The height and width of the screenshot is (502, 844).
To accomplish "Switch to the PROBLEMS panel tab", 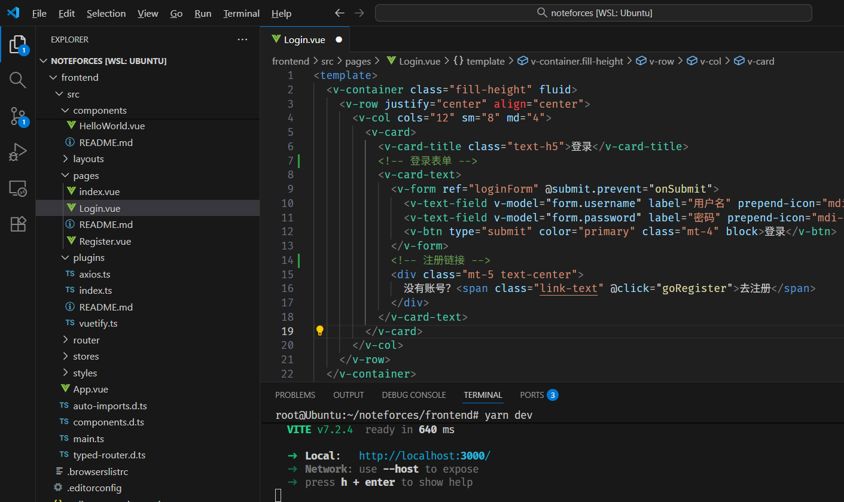I will pyautogui.click(x=295, y=395).
